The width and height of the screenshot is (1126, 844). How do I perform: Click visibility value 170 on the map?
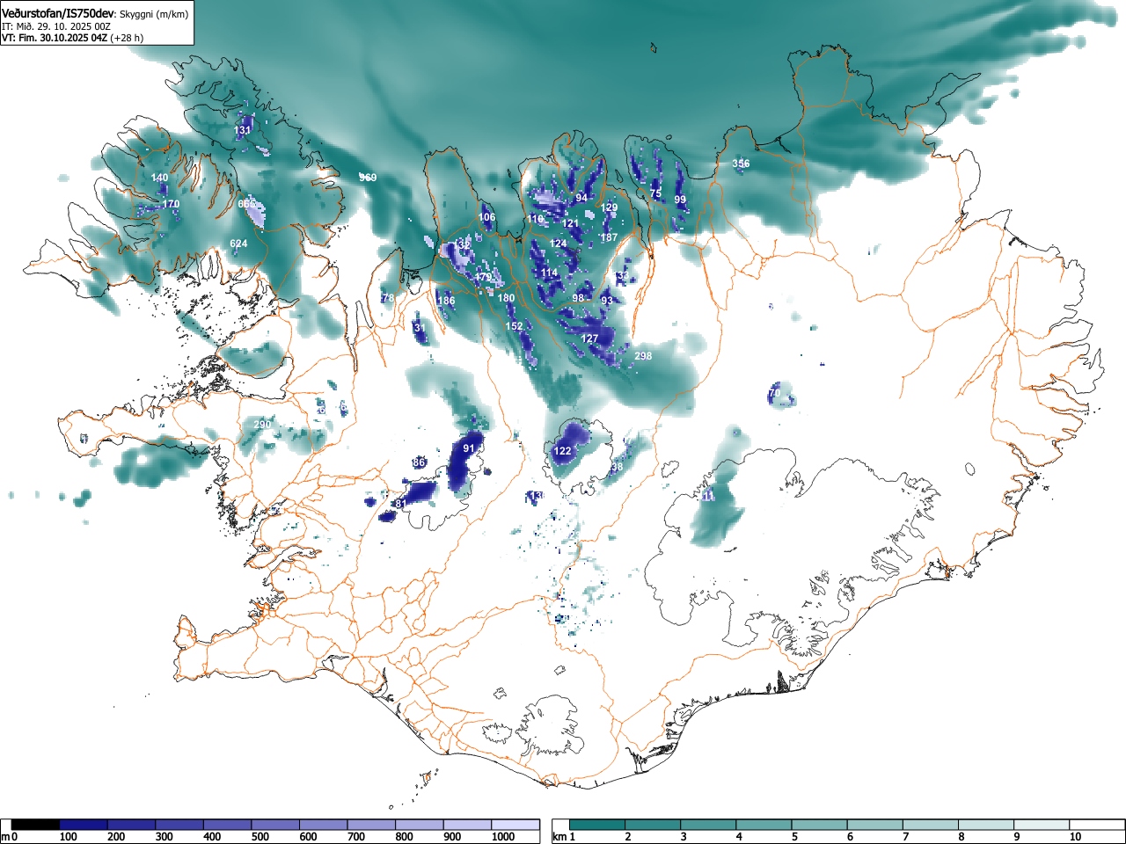coord(171,204)
